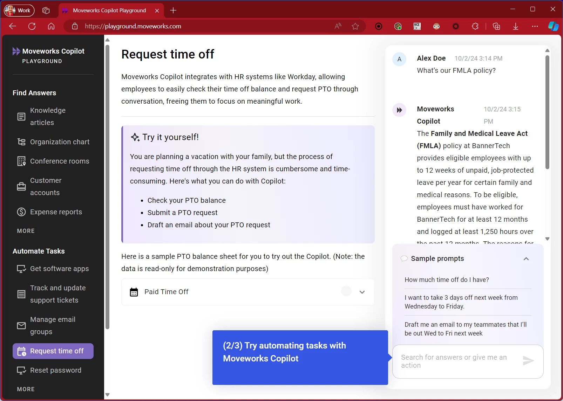This screenshot has width=563, height=401.
Task: Click the site information lock icon
Action: [x=75, y=26]
